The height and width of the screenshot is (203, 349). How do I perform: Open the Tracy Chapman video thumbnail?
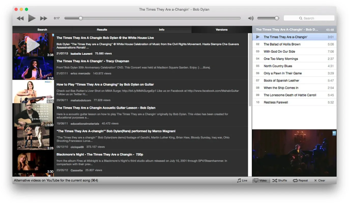point(33,68)
